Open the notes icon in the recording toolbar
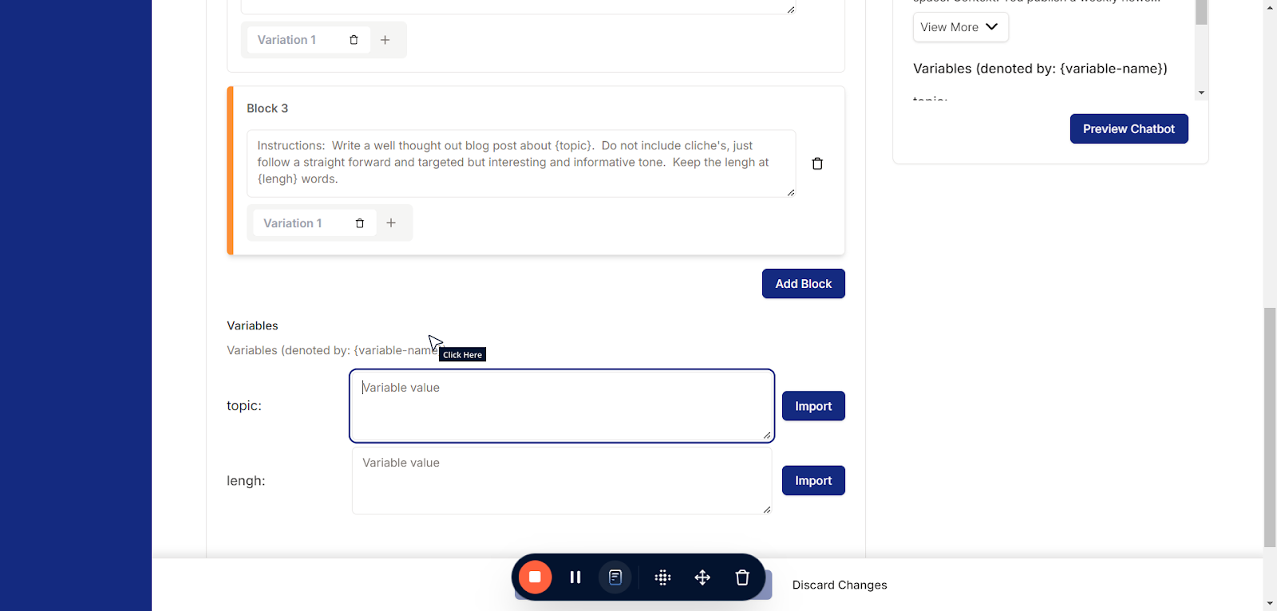Viewport: 1277px width, 611px height. (x=615, y=577)
